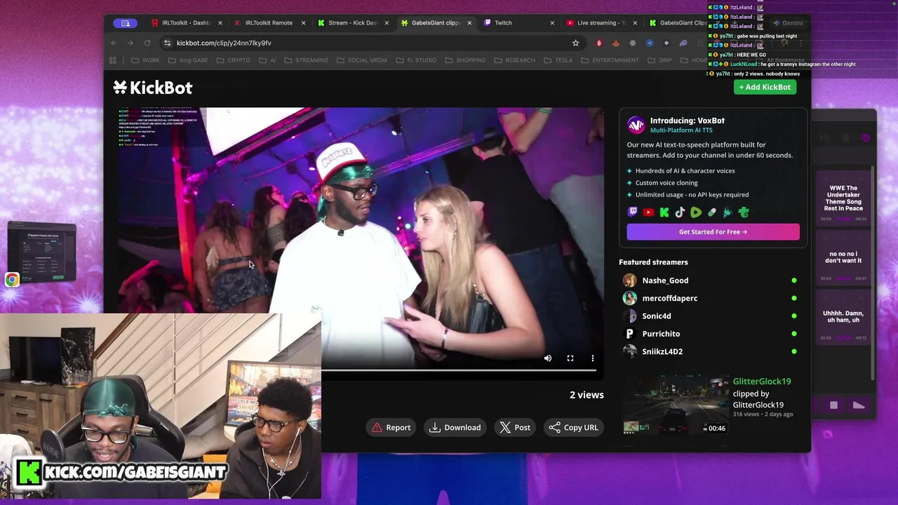Image resolution: width=898 pixels, height=505 pixels.
Task: Click the VoxBot logo icon
Action: (x=636, y=125)
